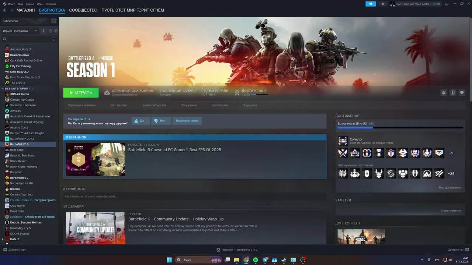The image size is (472, 265).
Task: Open the advanced library filter options
Action: point(54,39)
